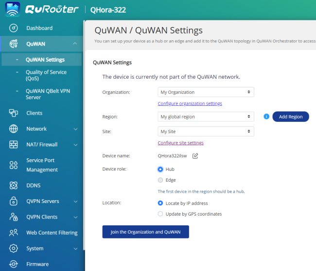Click the QVPN Servers lock icon
This screenshot has height=271, width=316.
(x=14, y=201)
